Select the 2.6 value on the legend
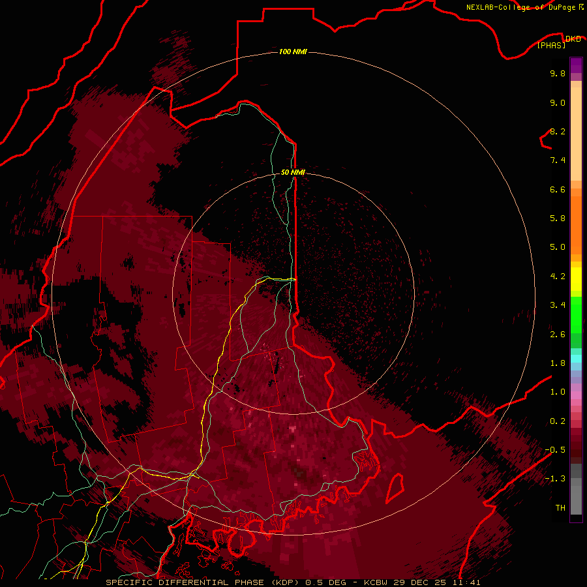The width and height of the screenshot is (587, 587). 558,335
